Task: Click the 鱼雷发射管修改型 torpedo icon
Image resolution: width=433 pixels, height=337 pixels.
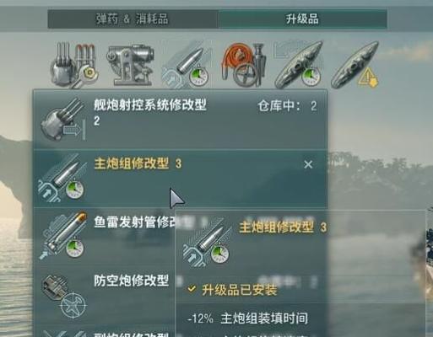Action: (x=62, y=235)
